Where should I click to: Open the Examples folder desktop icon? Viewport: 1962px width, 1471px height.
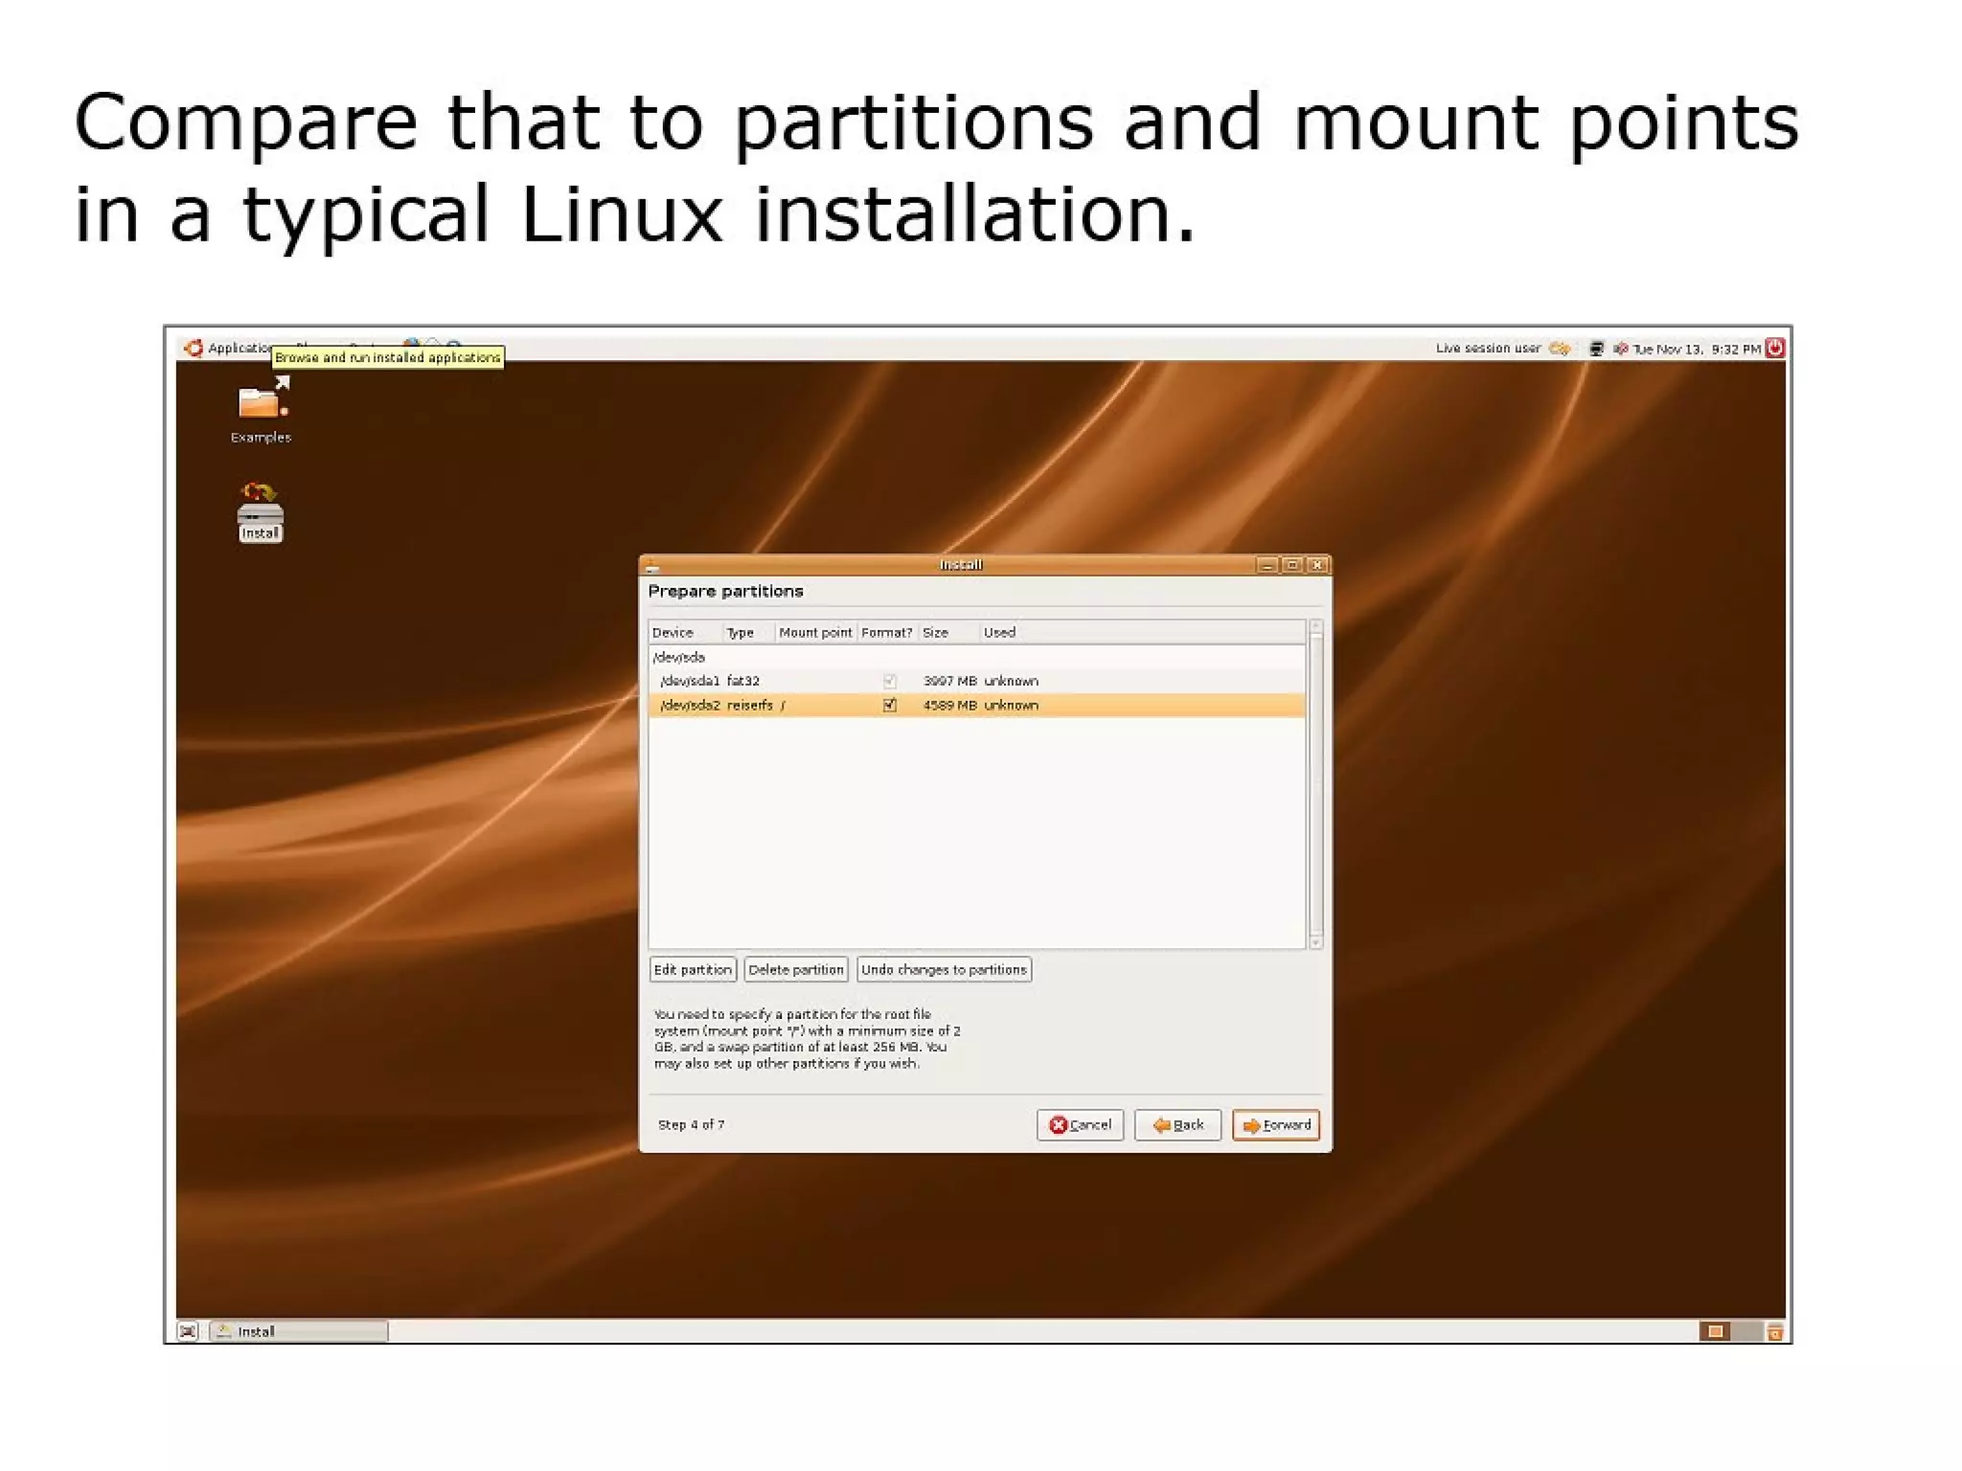pyautogui.click(x=261, y=404)
